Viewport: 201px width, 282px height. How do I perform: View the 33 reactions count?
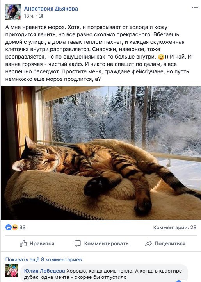pyautogui.click(x=23, y=227)
